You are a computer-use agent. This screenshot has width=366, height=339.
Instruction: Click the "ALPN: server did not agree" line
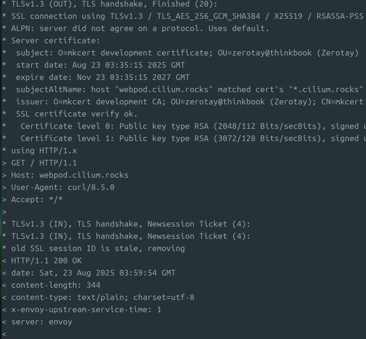pyautogui.click(x=140, y=28)
